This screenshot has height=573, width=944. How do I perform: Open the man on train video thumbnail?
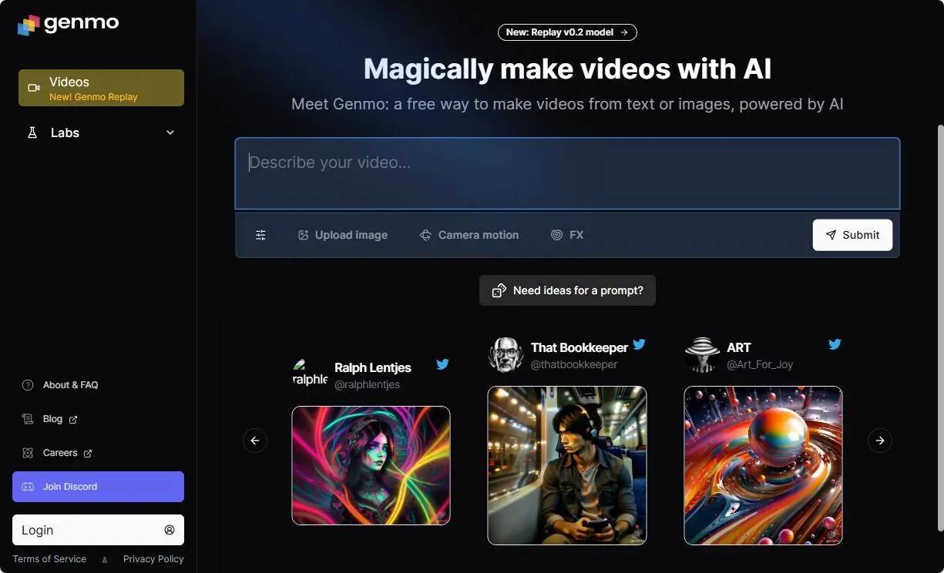(567, 465)
